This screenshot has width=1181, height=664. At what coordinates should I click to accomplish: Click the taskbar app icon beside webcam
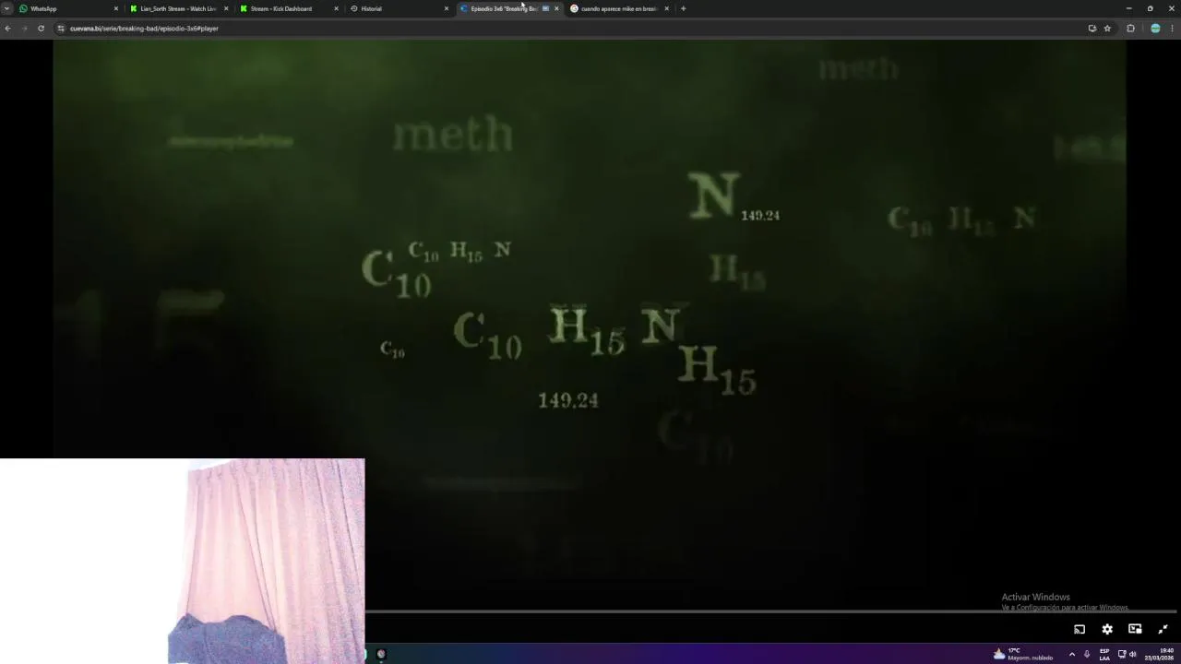[x=381, y=654]
